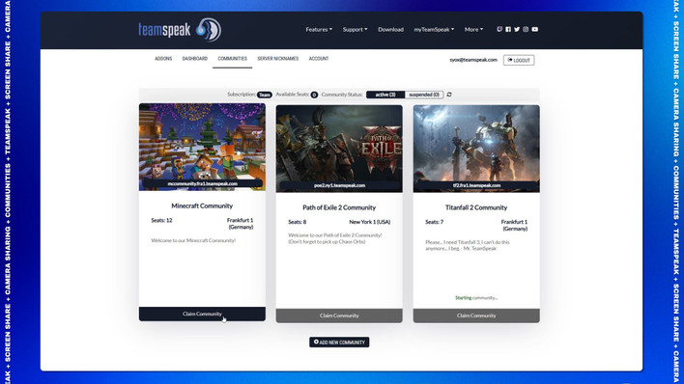Click the 'Starting community...' status text
This screenshot has height=384, width=684.
click(476, 298)
